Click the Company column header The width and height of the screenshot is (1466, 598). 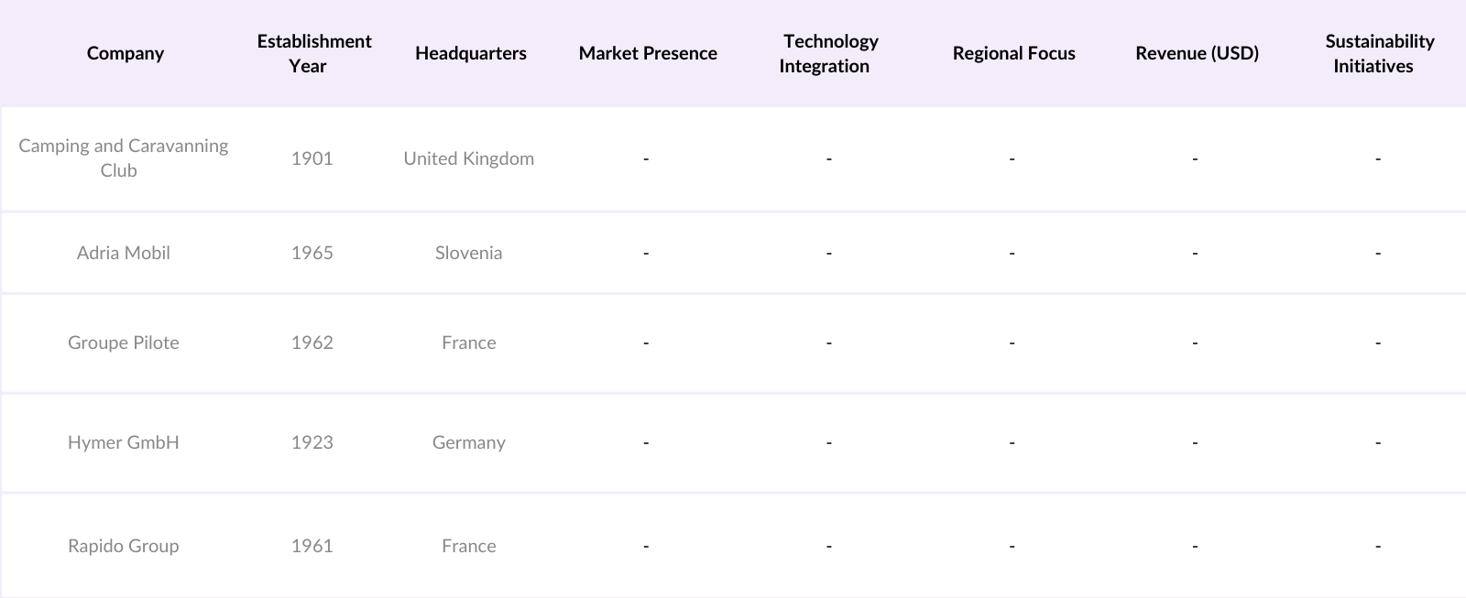[x=126, y=53]
